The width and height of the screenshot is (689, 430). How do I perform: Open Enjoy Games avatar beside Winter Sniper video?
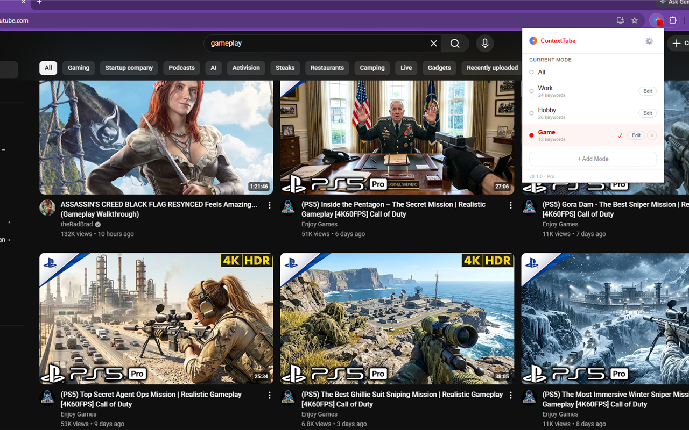(529, 398)
